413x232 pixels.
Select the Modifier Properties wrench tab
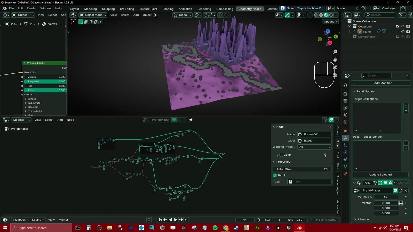coord(345,138)
